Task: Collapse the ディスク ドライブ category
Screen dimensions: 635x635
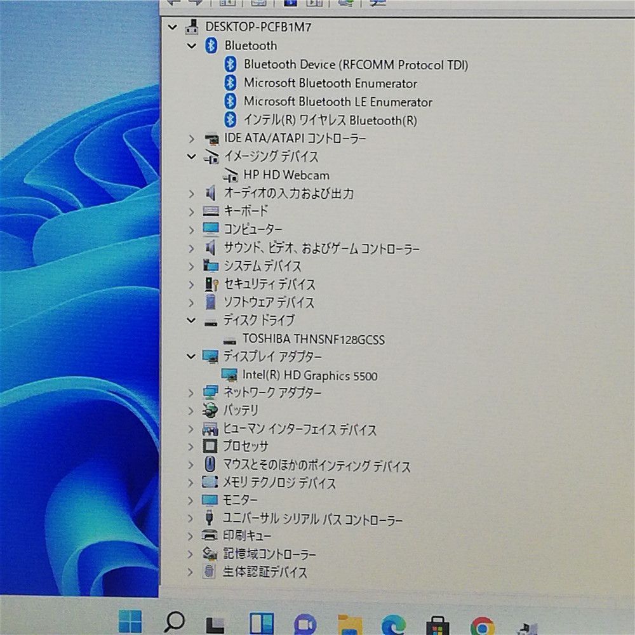Action: click(191, 320)
